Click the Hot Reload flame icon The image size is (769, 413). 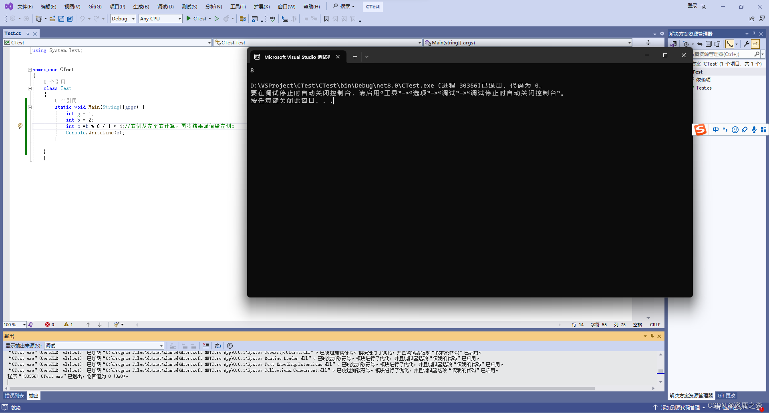pyautogui.click(x=226, y=18)
